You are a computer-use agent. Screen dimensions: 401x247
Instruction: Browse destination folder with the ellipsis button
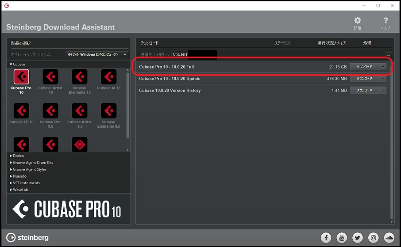click(x=389, y=54)
